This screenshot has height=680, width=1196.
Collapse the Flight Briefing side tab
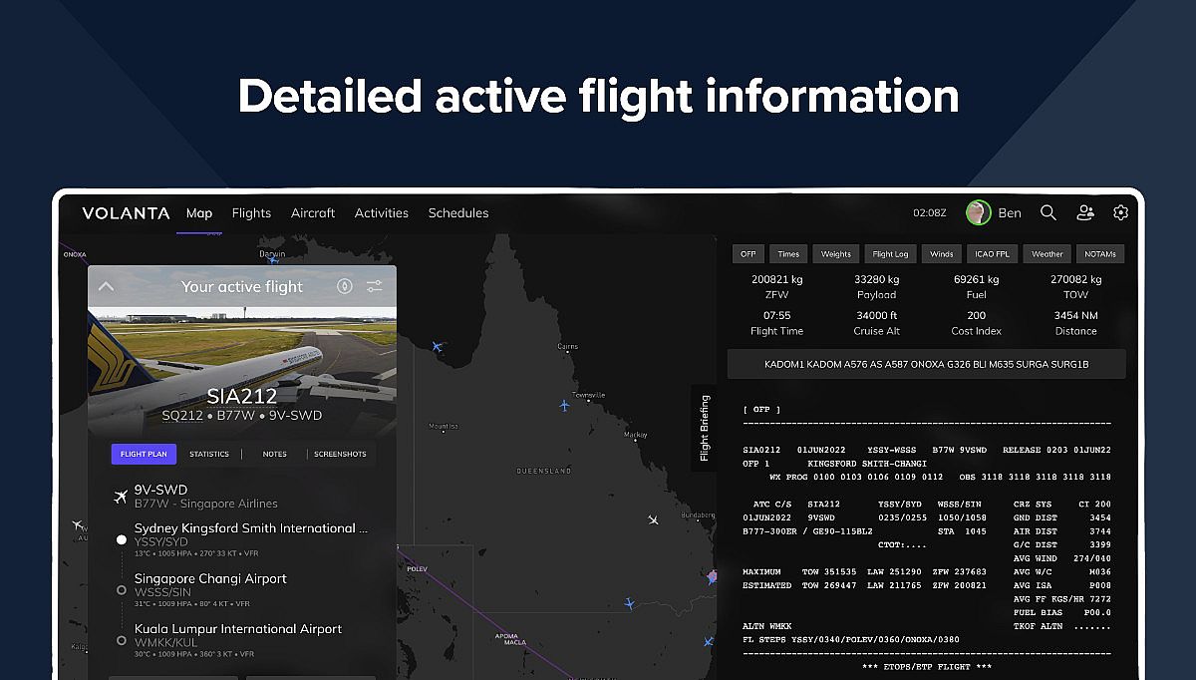coord(704,429)
